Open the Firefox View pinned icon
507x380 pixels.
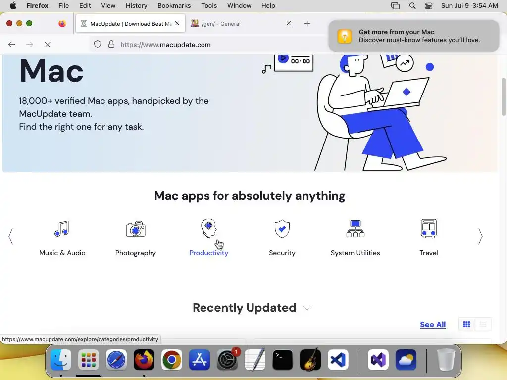coord(62,23)
